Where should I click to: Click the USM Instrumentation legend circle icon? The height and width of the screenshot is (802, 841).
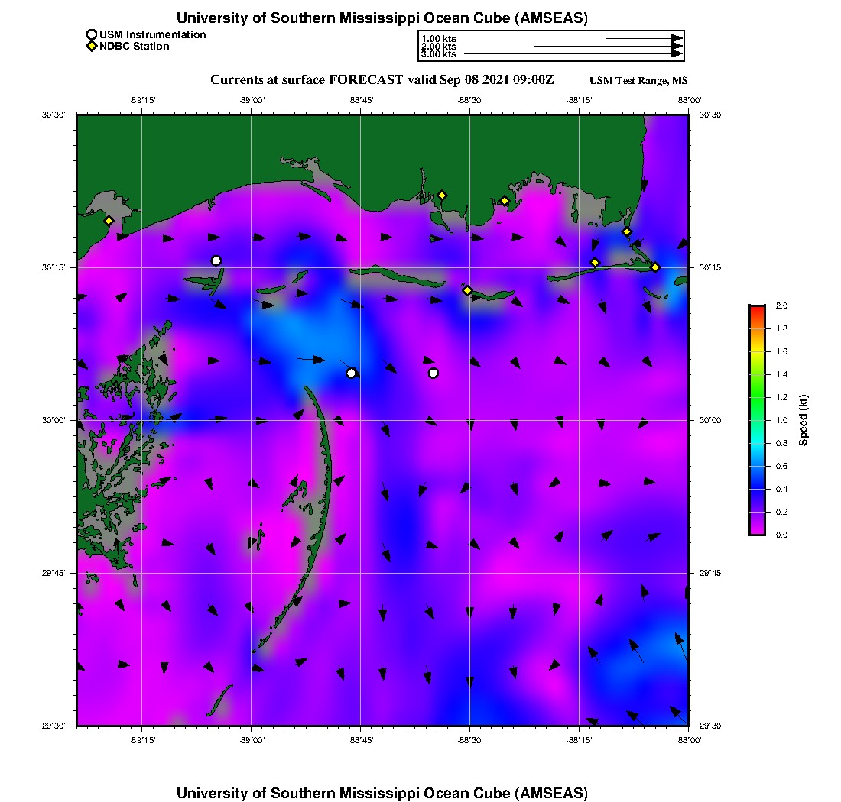coord(92,34)
